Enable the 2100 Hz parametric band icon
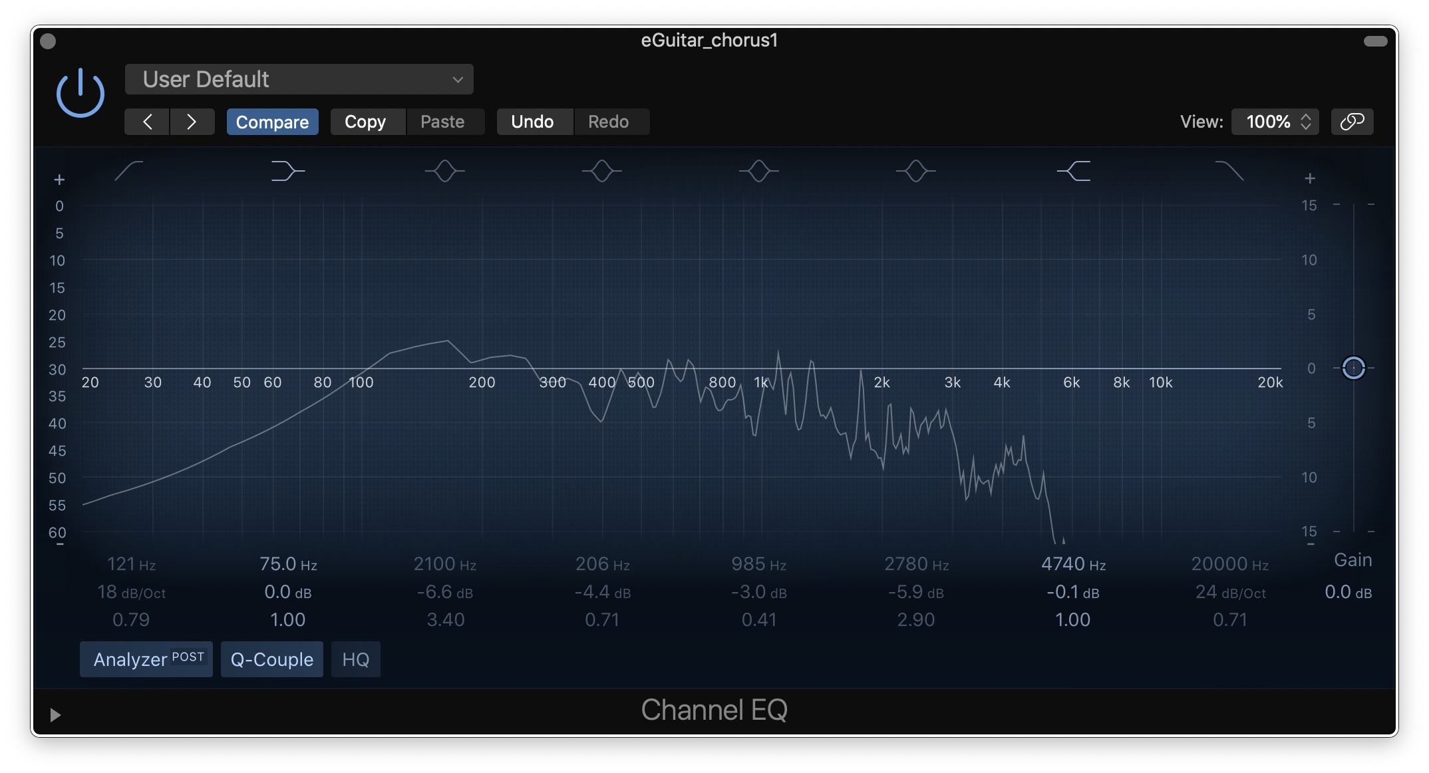 (x=444, y=171)
